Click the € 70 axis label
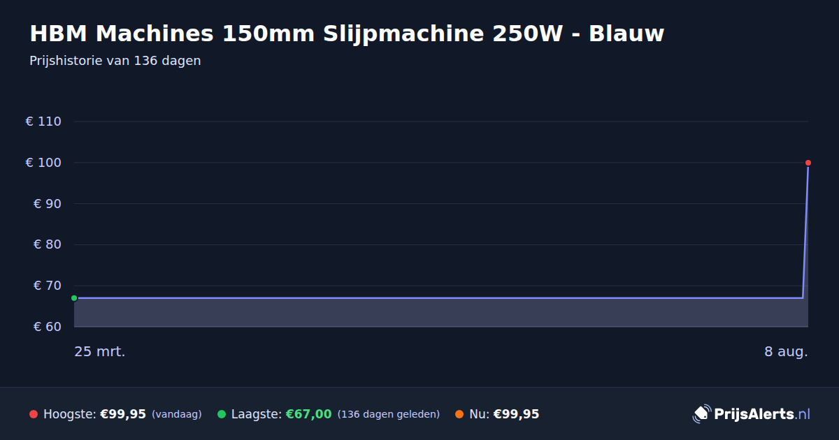 (x=48, y=286)
